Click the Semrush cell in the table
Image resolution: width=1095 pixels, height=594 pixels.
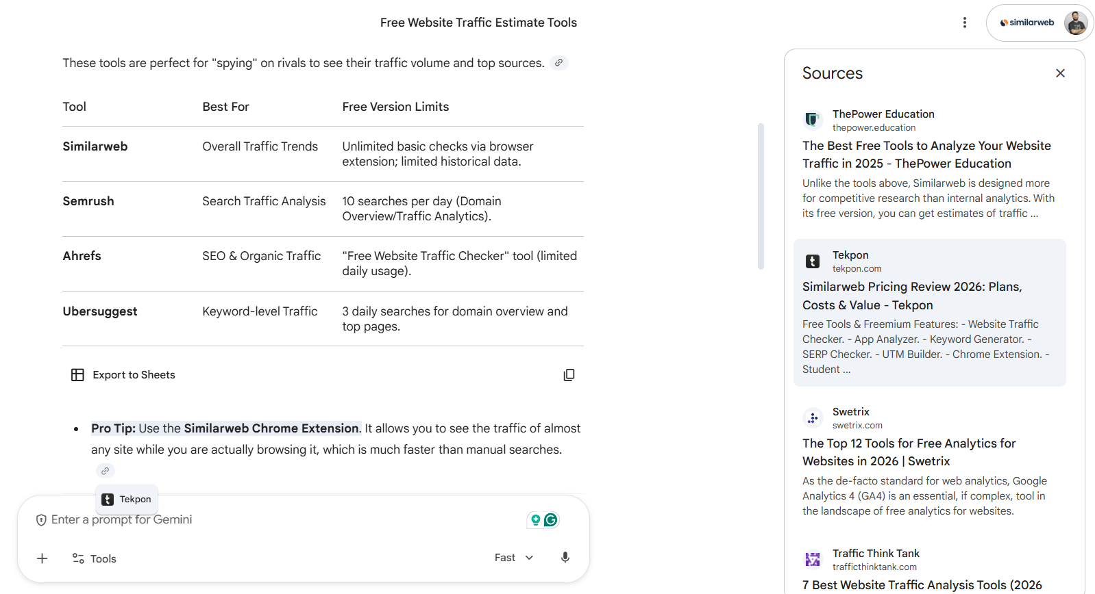coord(88,201)
